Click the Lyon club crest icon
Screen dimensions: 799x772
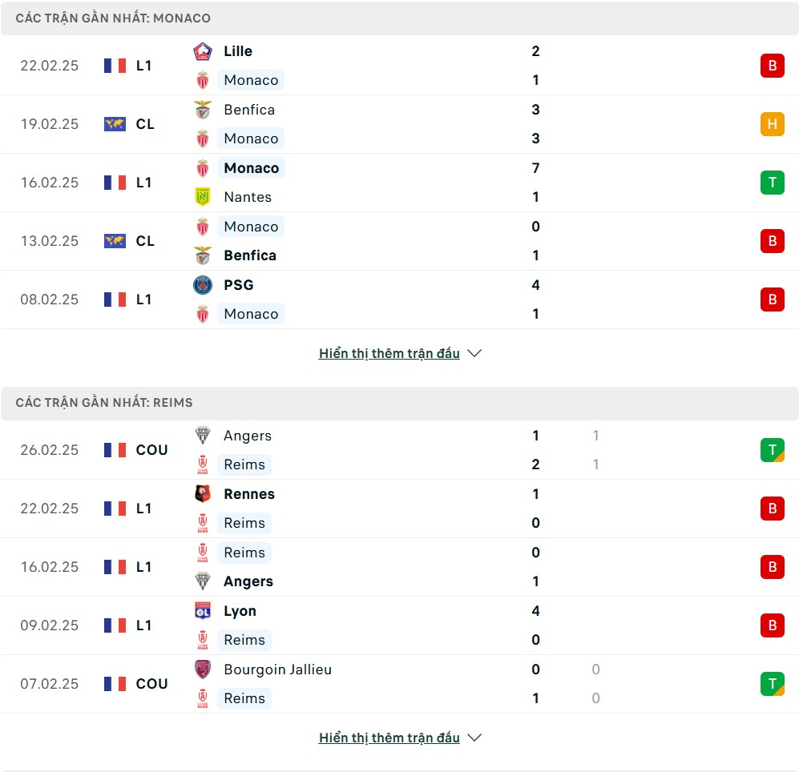pos(203,611)
